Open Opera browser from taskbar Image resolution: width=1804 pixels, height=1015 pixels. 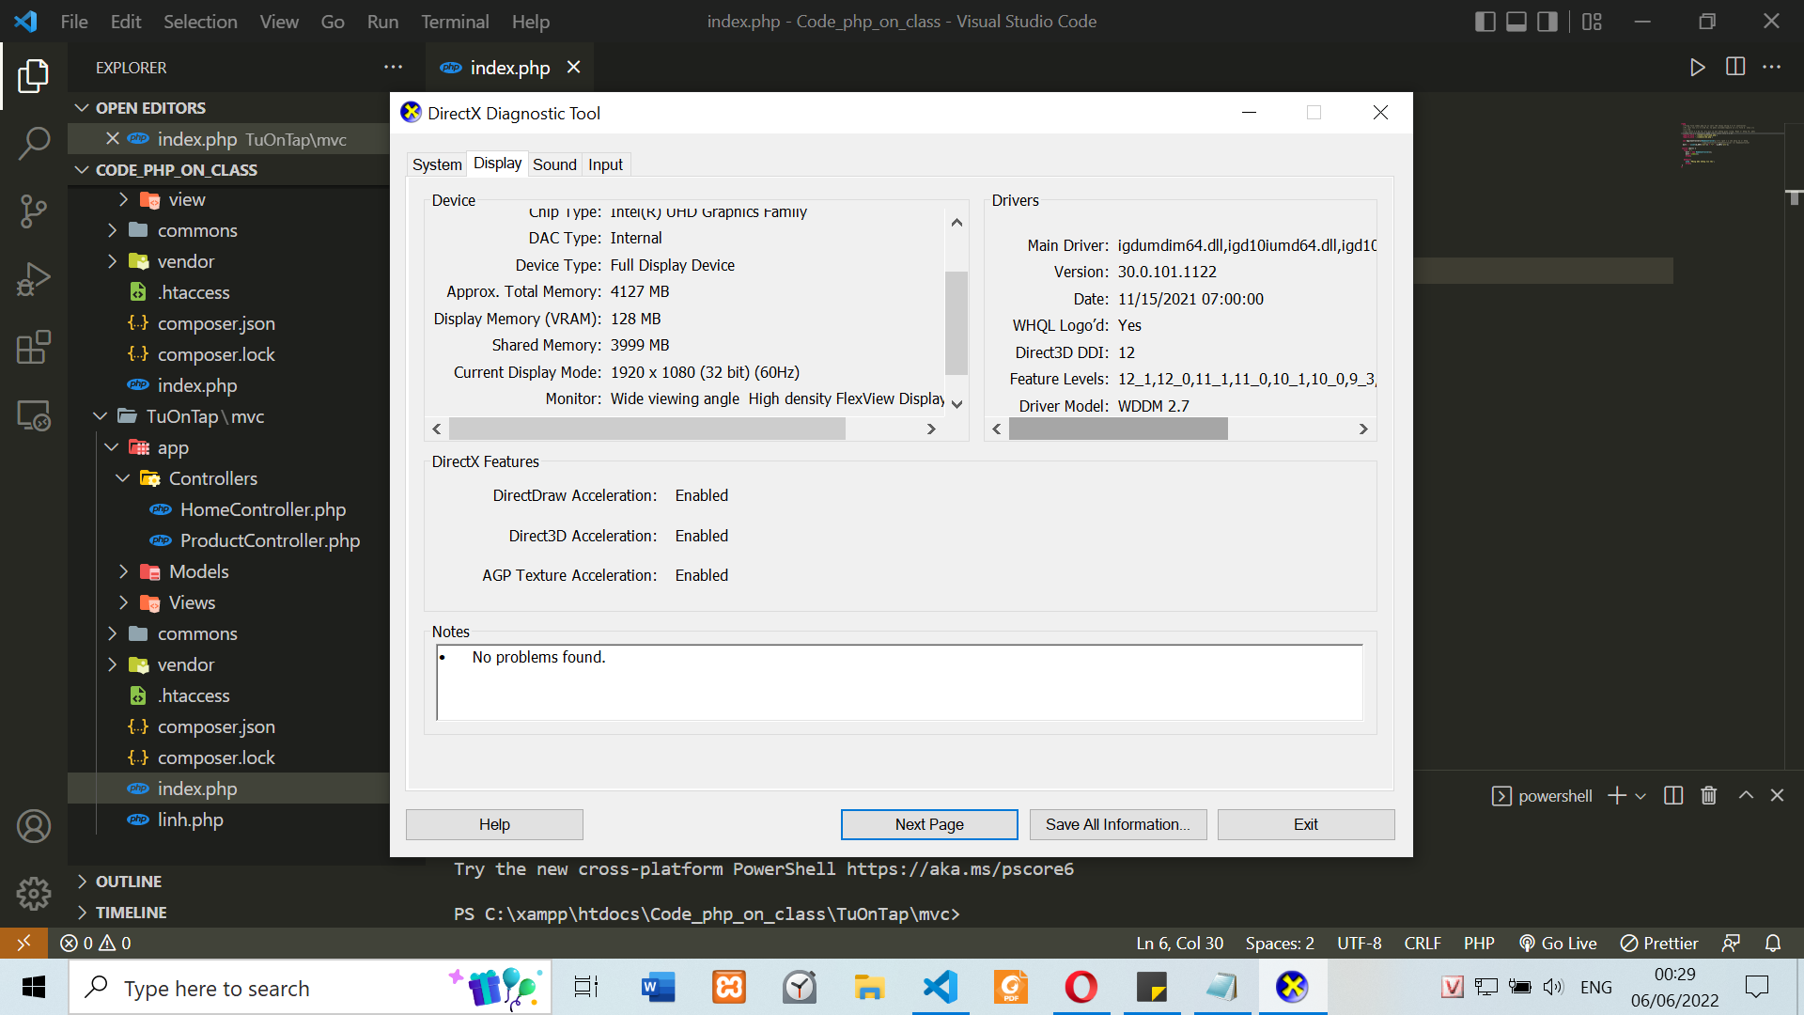(1081, 987)
